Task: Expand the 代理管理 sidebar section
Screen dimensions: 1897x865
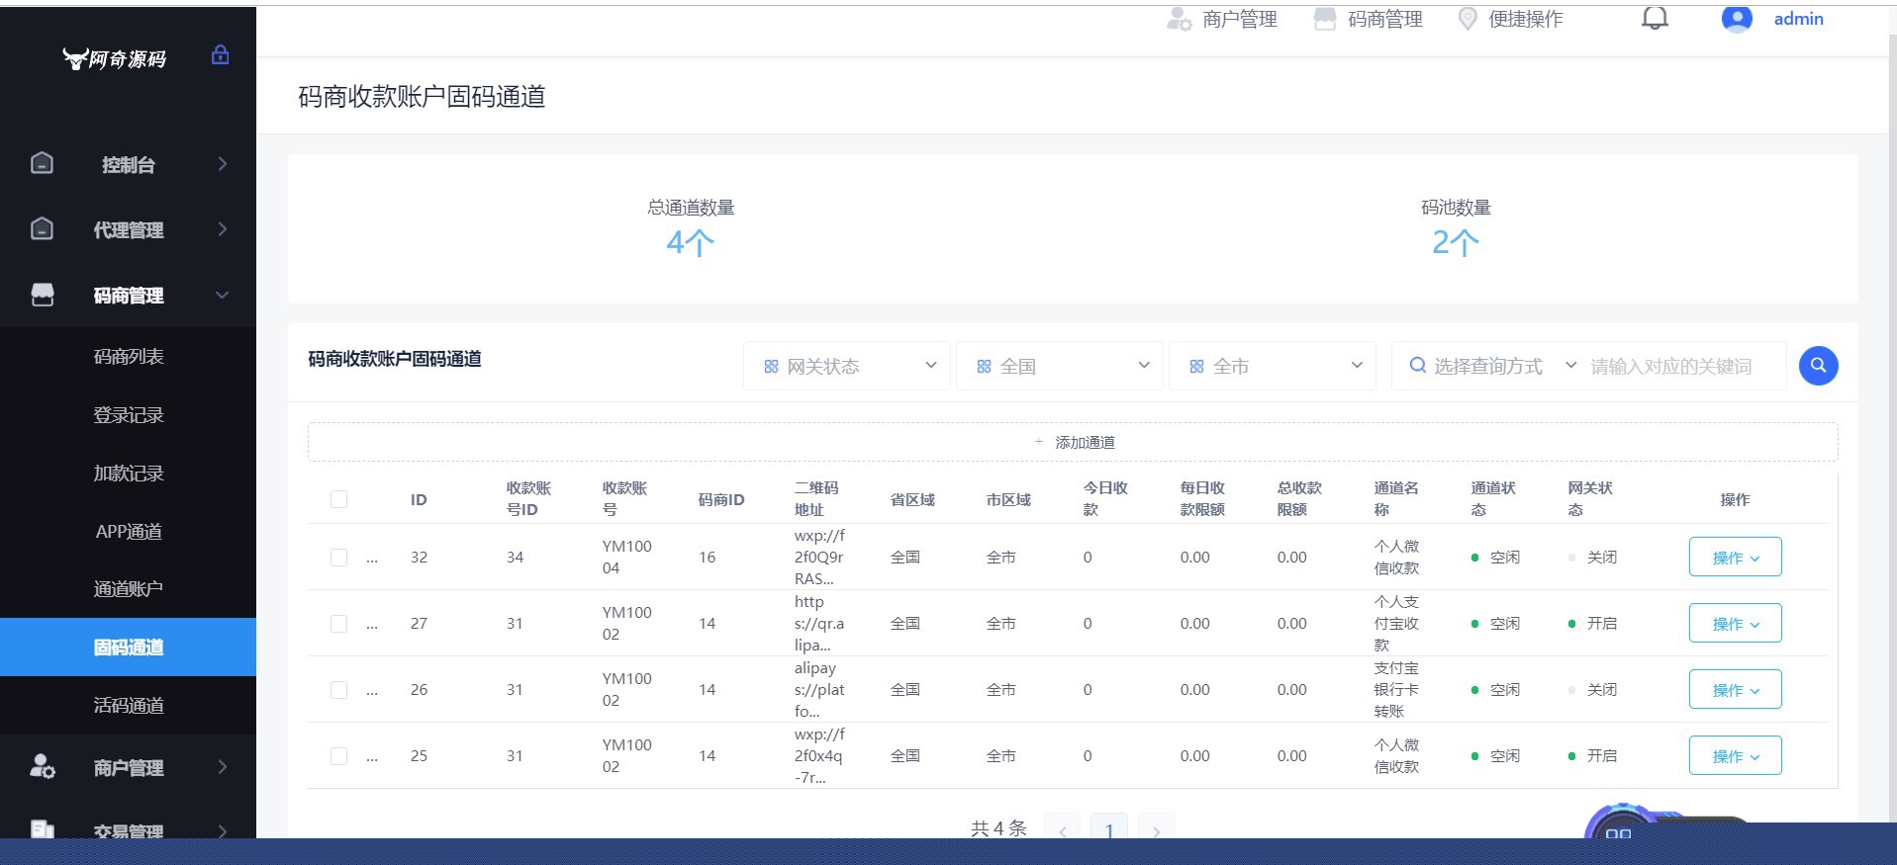Action: point(129,229)
